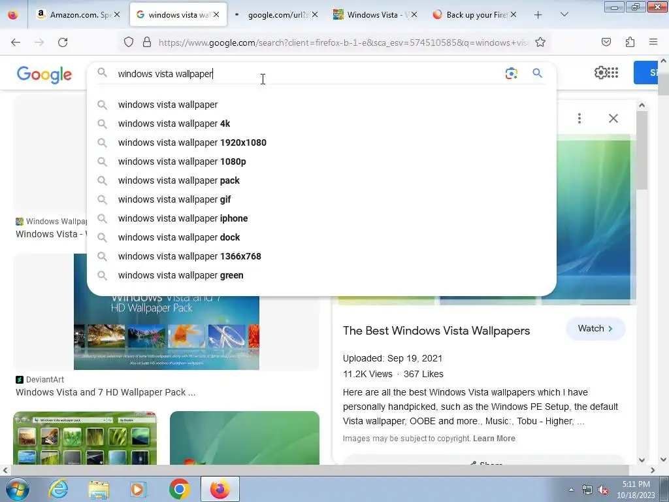
Task: Click the horizontal scrollbar at bottom
Action: point(319,470)
